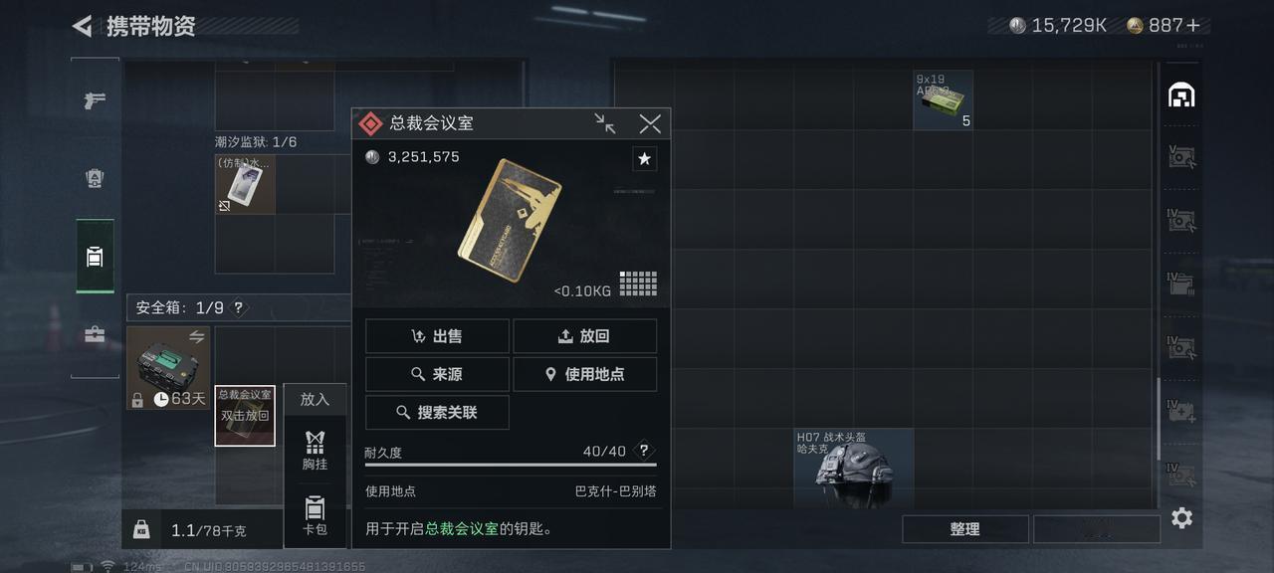1274x573 pixels.
Task: Open the settings gear on the right sidebar
Action: 1181,518
